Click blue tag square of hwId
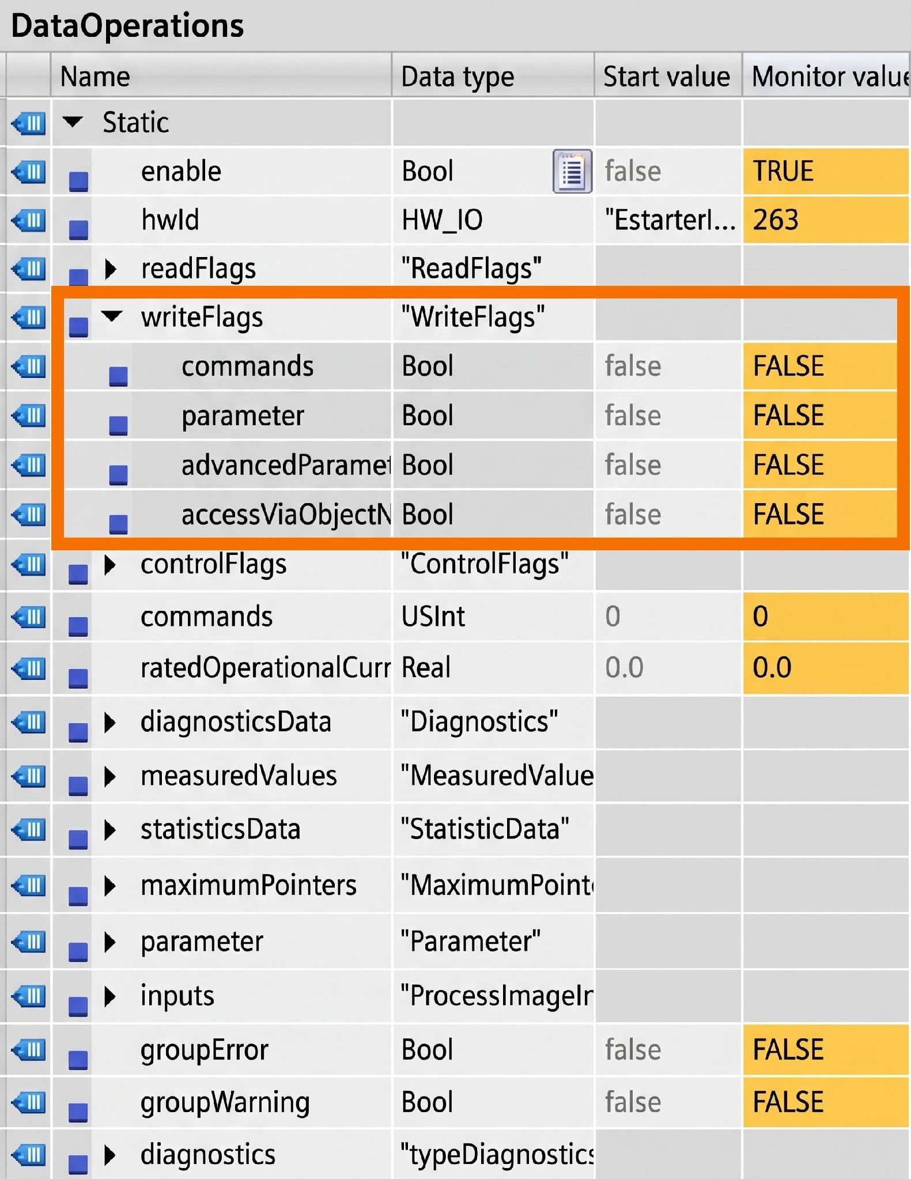This screenshot has width=911, height=1179. point(78,230)
